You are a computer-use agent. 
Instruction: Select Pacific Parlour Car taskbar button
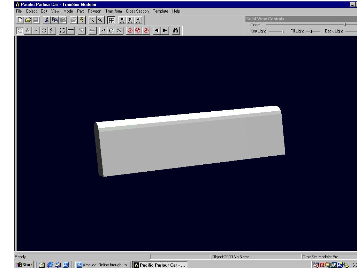point(160,265)
